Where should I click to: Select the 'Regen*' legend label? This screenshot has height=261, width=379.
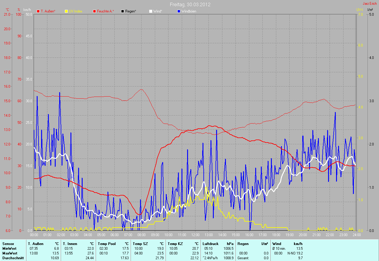coord(131,11)
